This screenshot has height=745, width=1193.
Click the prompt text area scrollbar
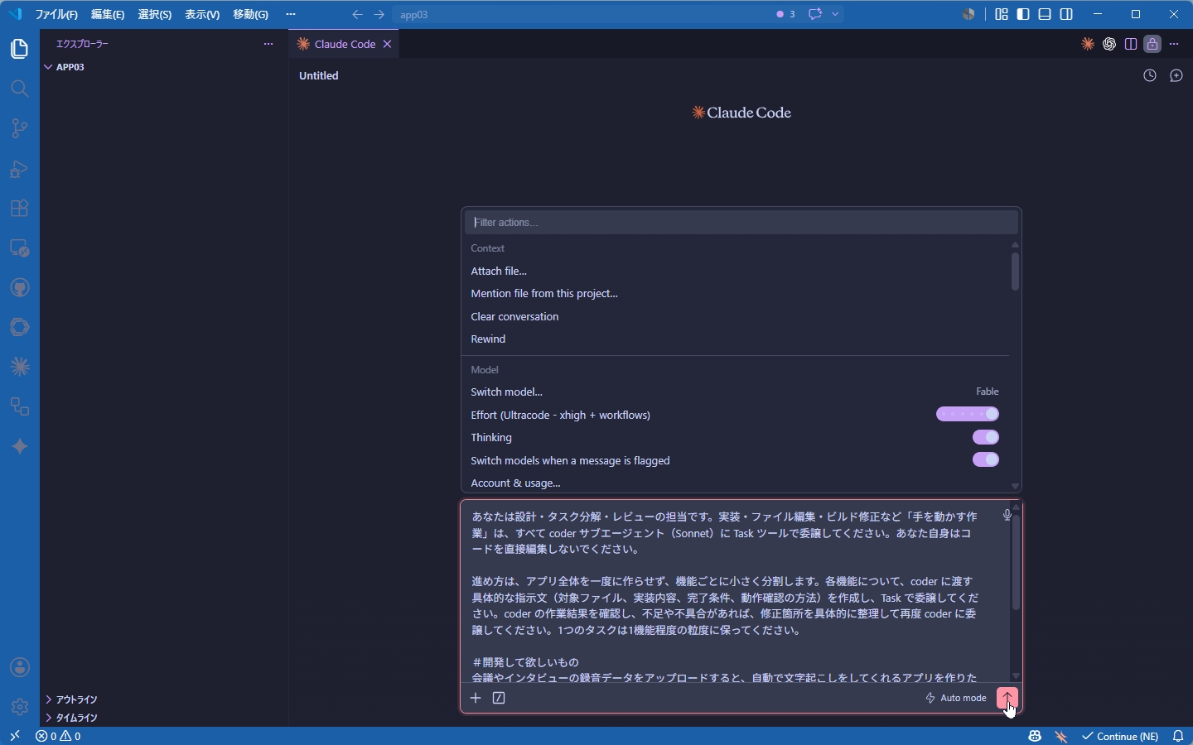pos(1016,563)
